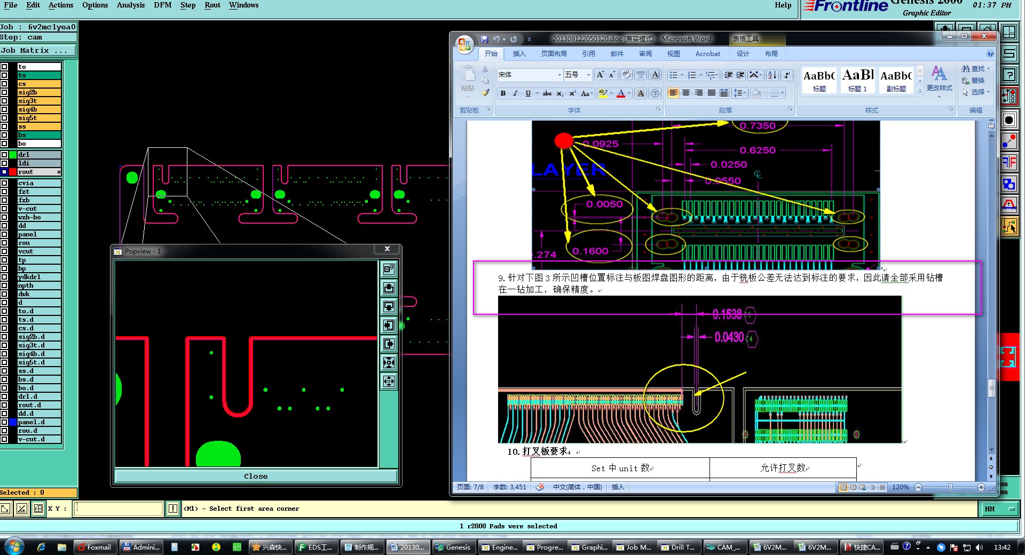This screenshot has width=1025, height=555.
Task: Pan right in Popview window
Action: coord(389,344)
